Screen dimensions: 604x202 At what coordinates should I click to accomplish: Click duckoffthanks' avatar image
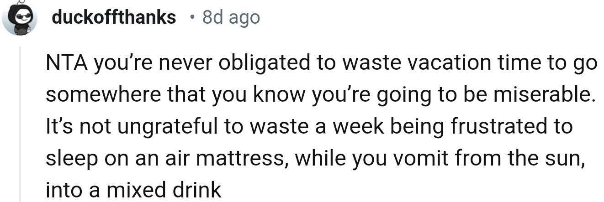[20, 18]
